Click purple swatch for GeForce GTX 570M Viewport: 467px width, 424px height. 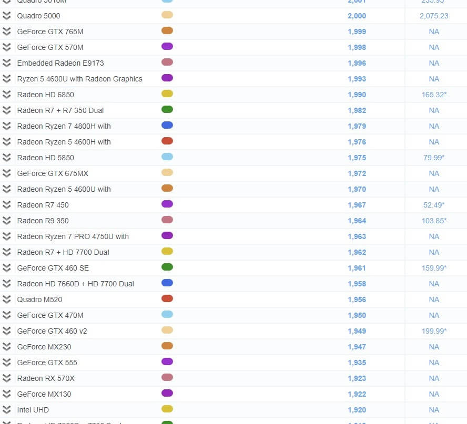(167, 46)
